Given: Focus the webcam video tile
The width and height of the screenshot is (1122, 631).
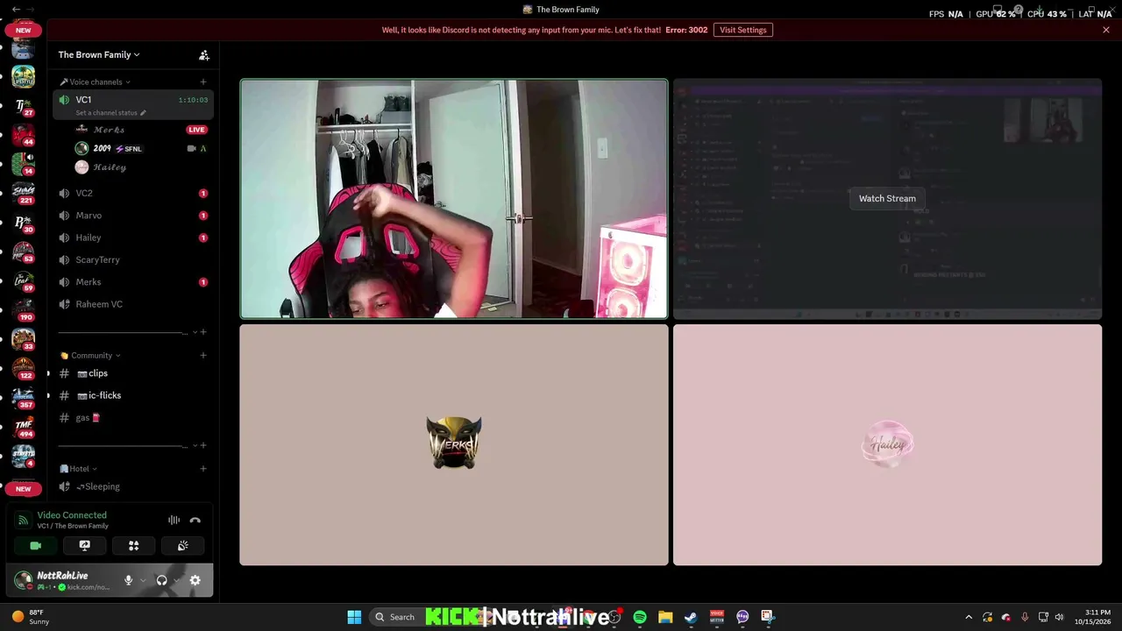Looking at the screenshot, I should 454,199.
